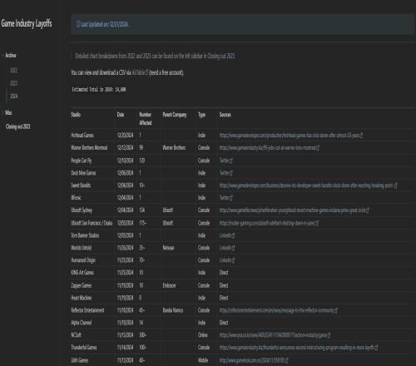Select the Hothead Games studio cell
The image size is (416, 366).
click(x=82, y=136)
